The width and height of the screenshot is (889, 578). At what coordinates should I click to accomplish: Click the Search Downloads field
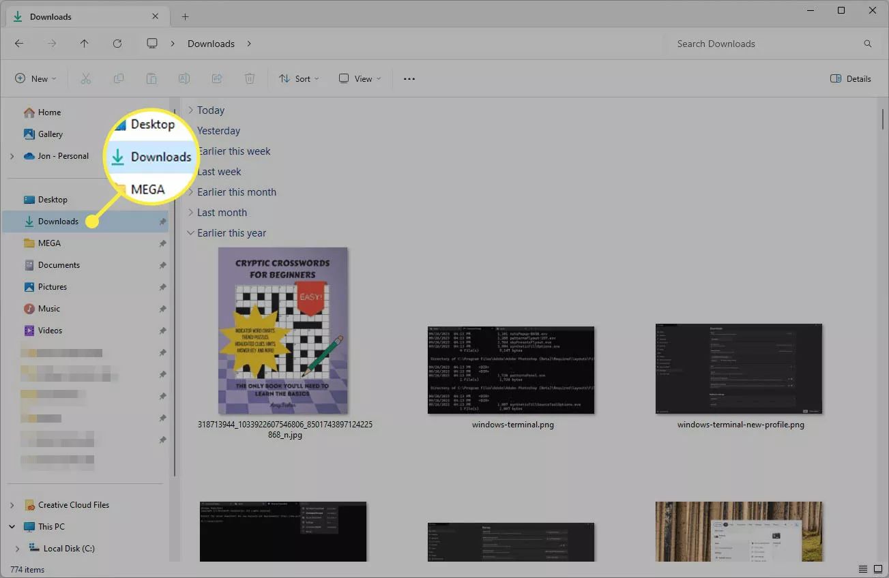pos(772,44)
